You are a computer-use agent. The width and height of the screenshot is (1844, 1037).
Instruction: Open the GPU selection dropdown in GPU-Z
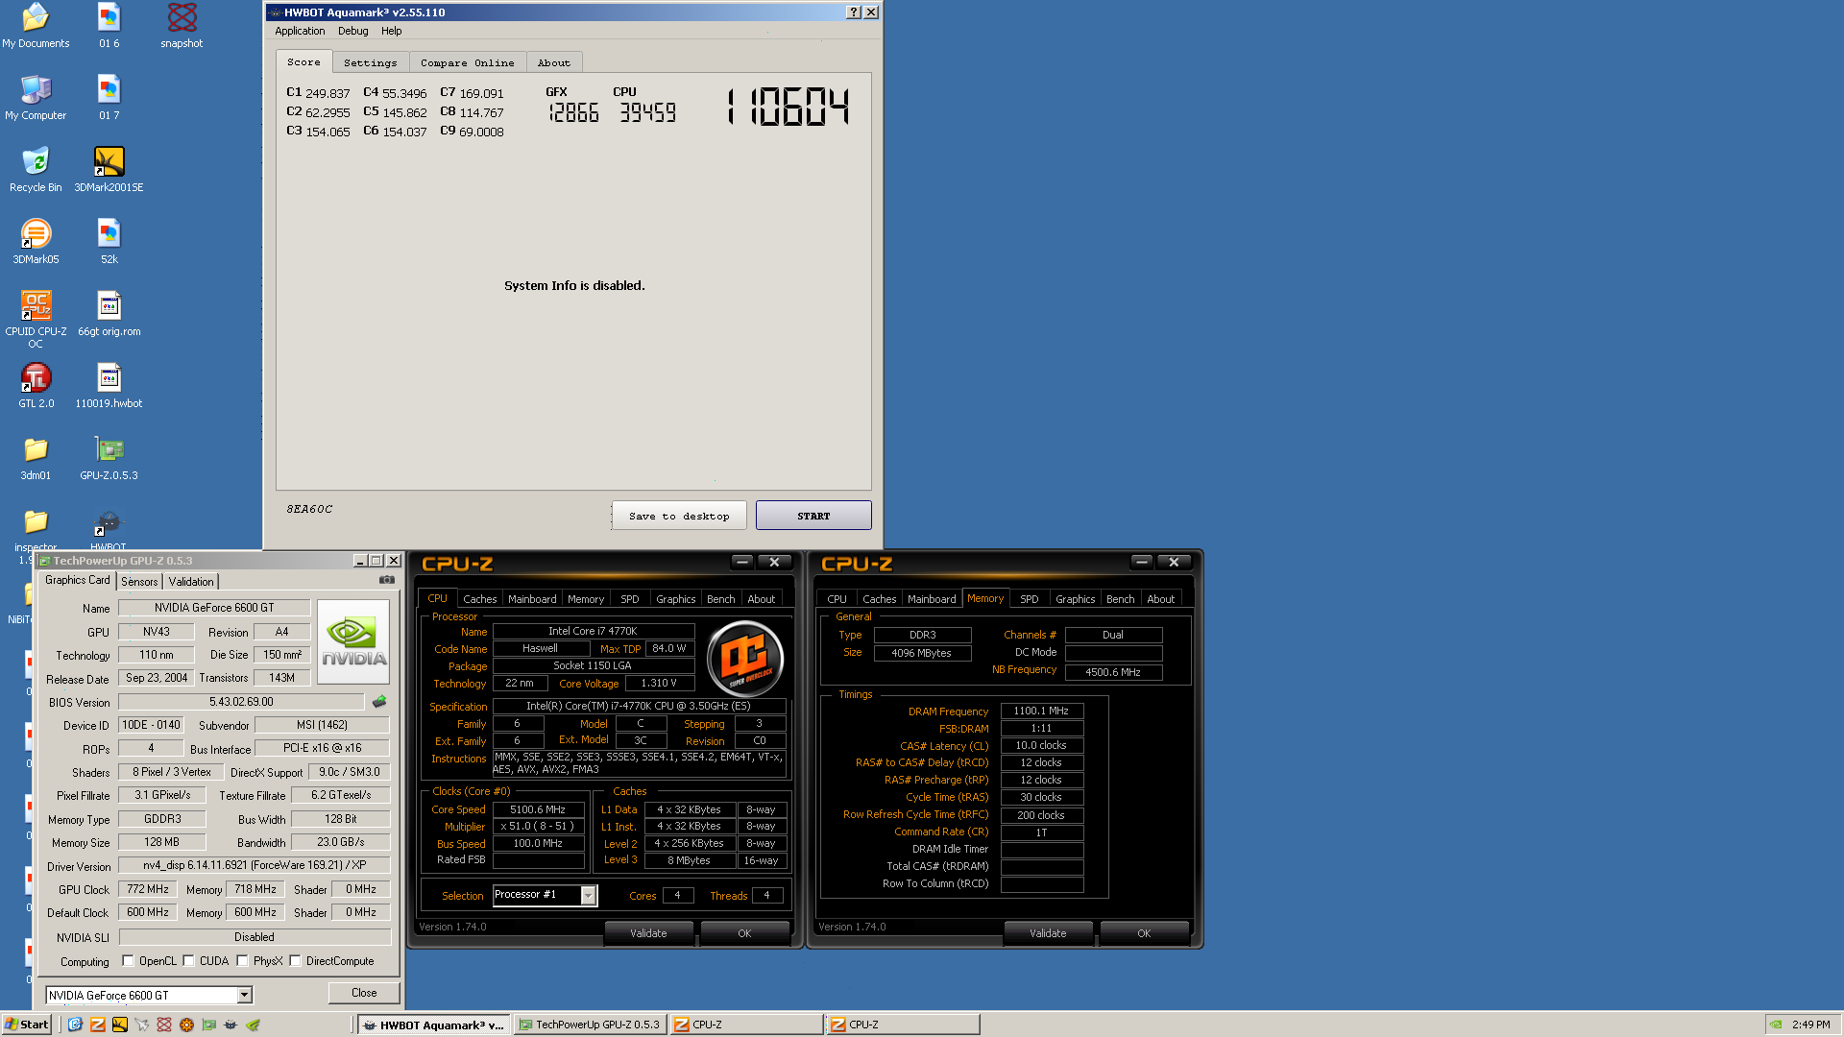pyautogui.click(x=244, y=995)
